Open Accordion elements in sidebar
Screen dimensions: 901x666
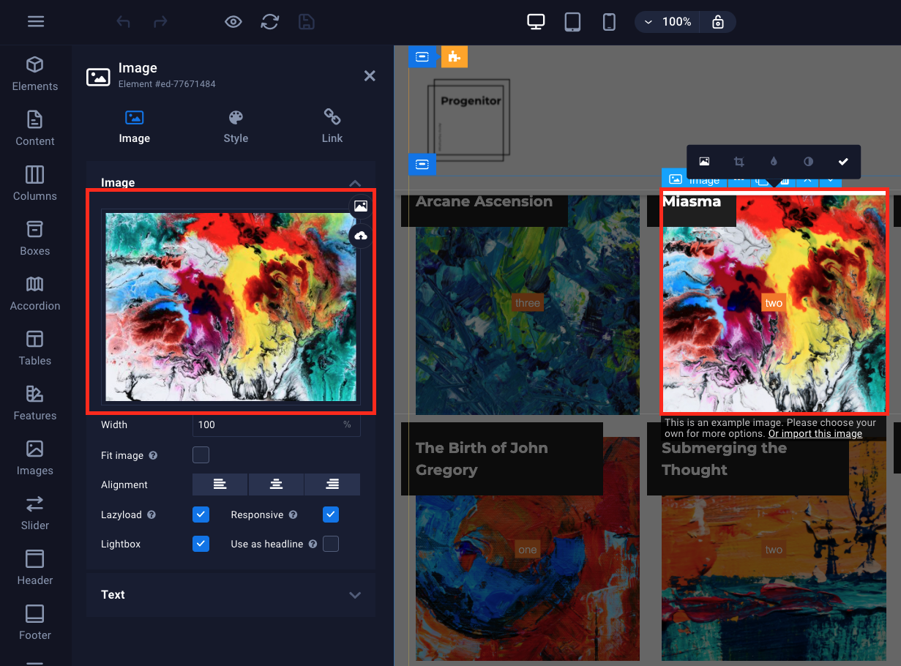[x=35, y=293]
